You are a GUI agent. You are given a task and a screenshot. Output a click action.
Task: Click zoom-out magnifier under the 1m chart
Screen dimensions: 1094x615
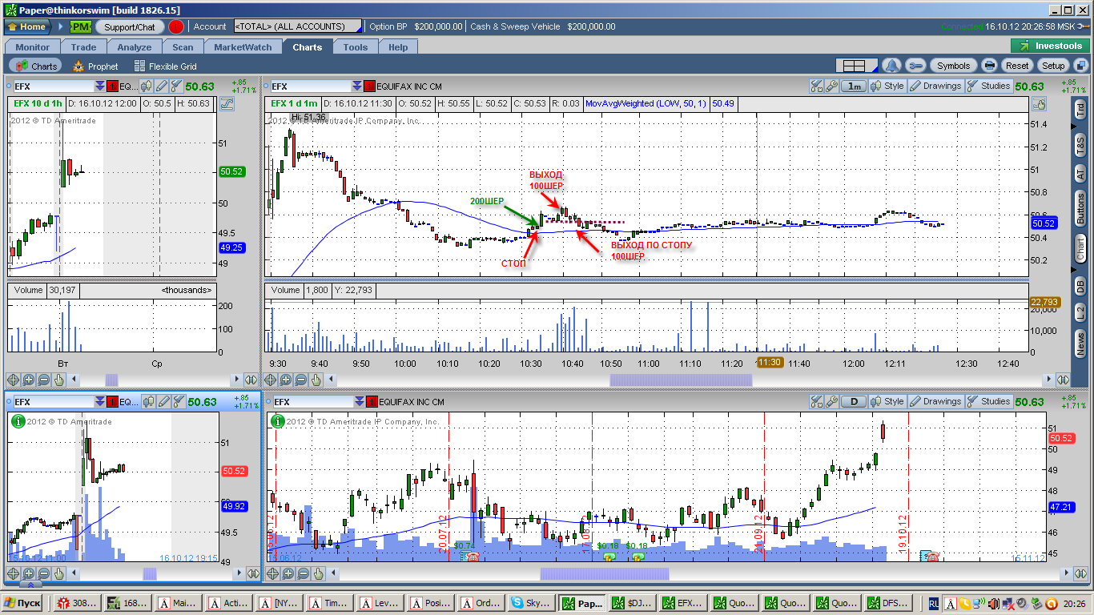point(302,380)
